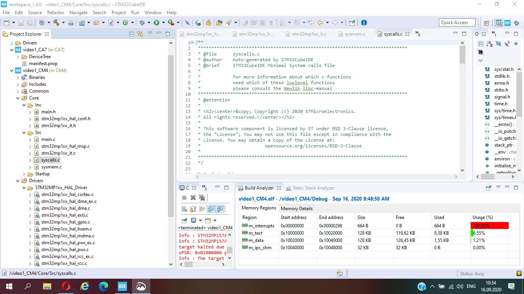Open File Explorer from the taskbar
This screenshot has width=524, height=294.
[47, 286]
